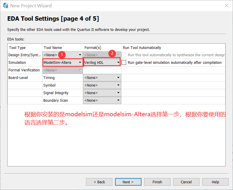Proceed with the Next button
This screenshot has height=190, width=233.
pyautogui.click(x=128, y=182)
